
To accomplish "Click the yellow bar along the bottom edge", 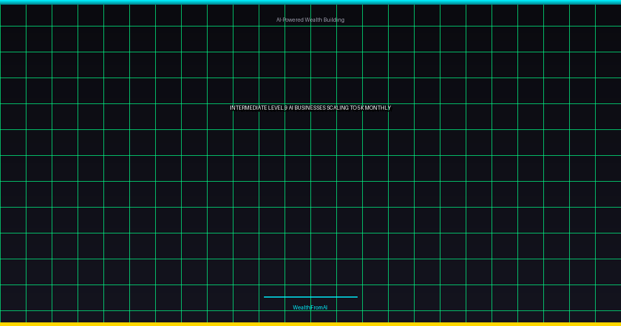I will [x=310, y=324].
